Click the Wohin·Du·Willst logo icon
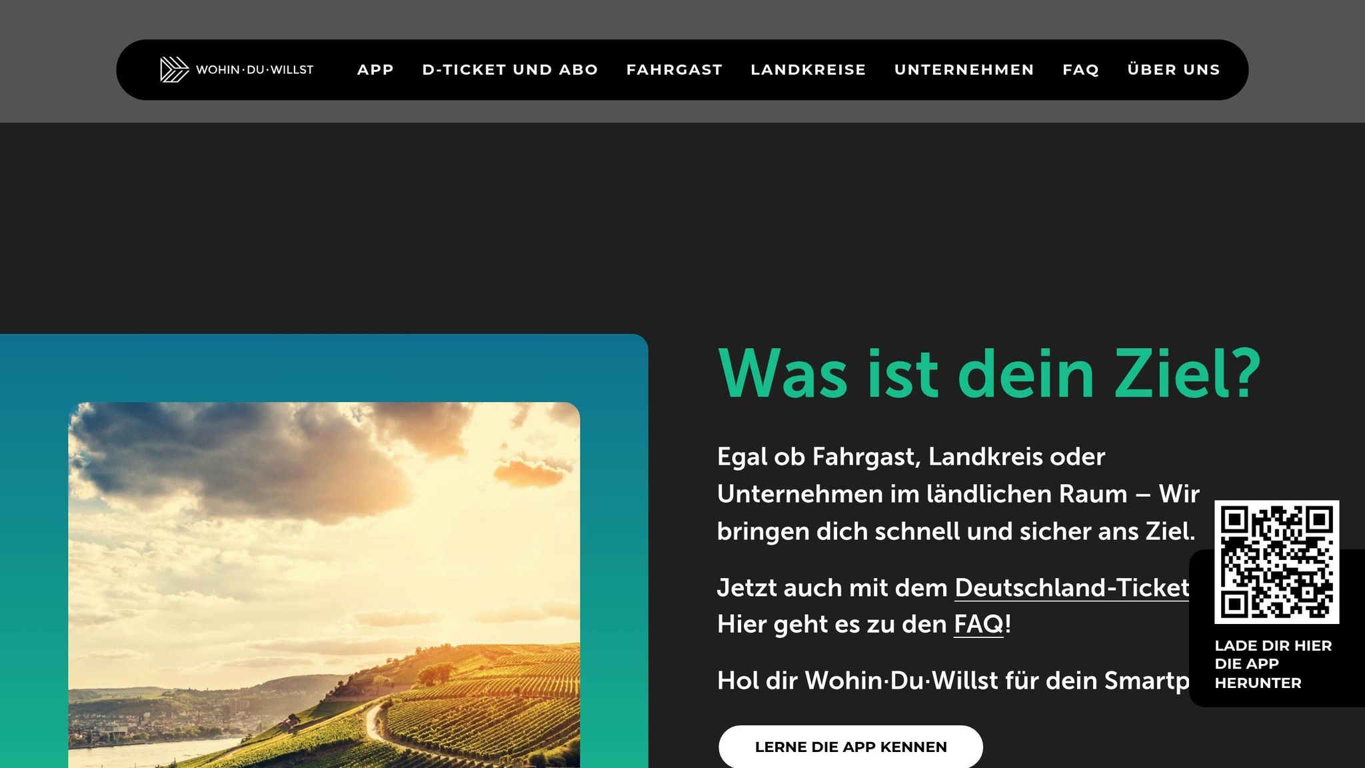The image size is (1365, 768). click(x=173, y=69)
